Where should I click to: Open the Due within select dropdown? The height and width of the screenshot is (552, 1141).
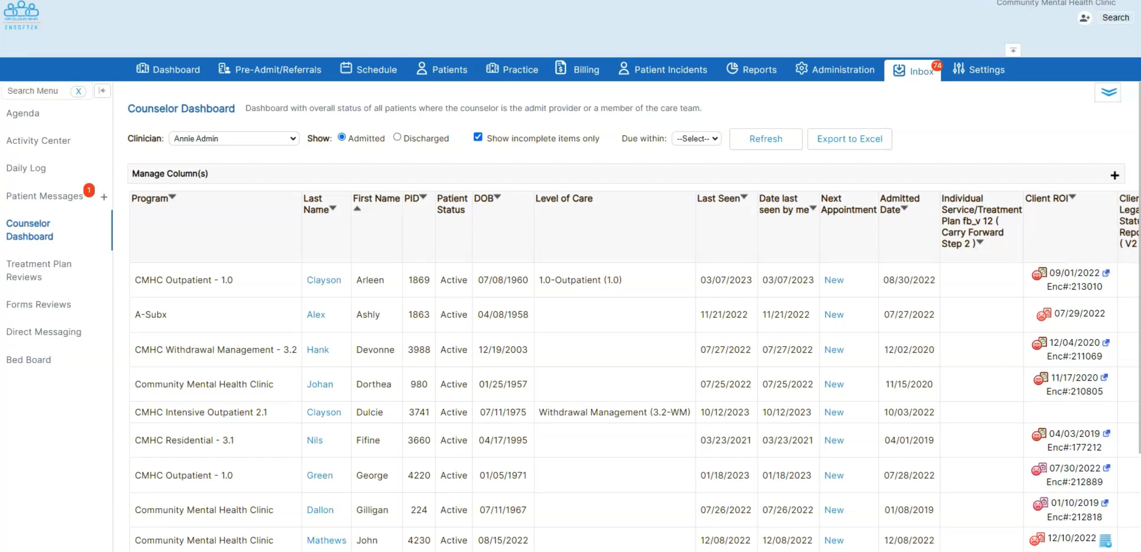(696, 139)
